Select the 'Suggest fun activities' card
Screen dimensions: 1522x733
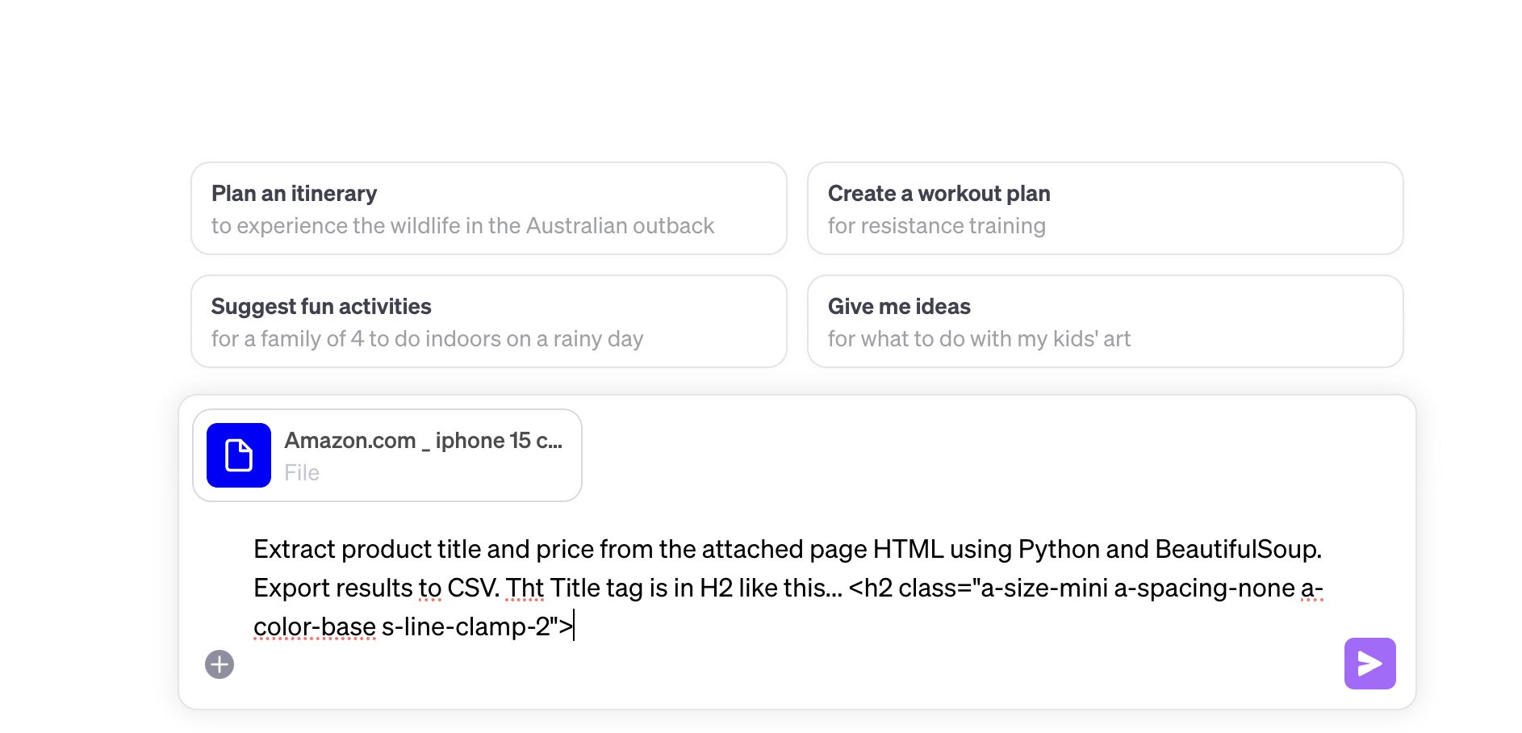click(489, 321)
